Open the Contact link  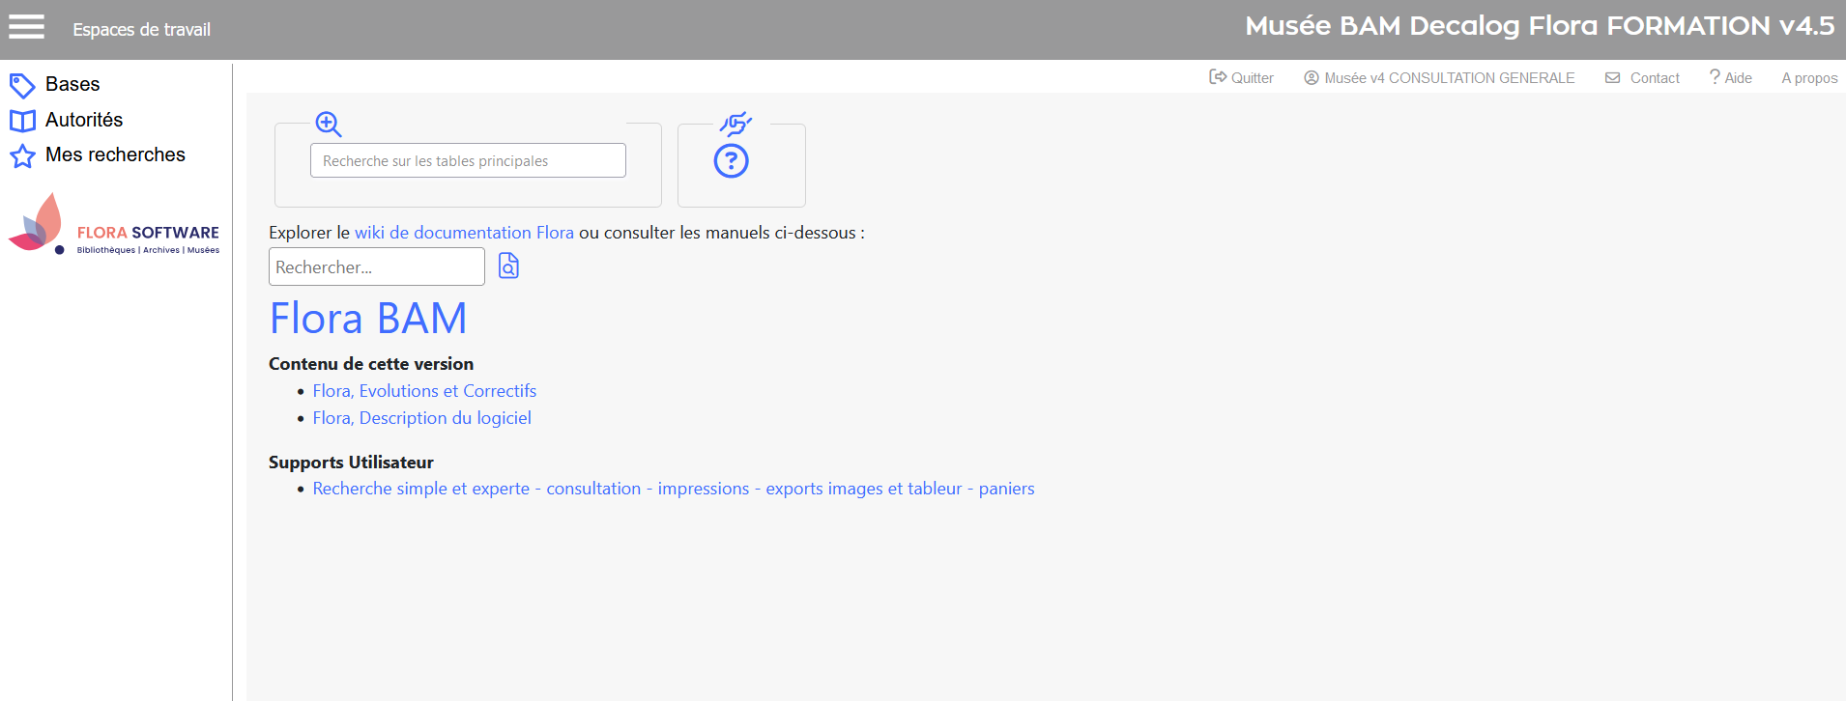1643,78
